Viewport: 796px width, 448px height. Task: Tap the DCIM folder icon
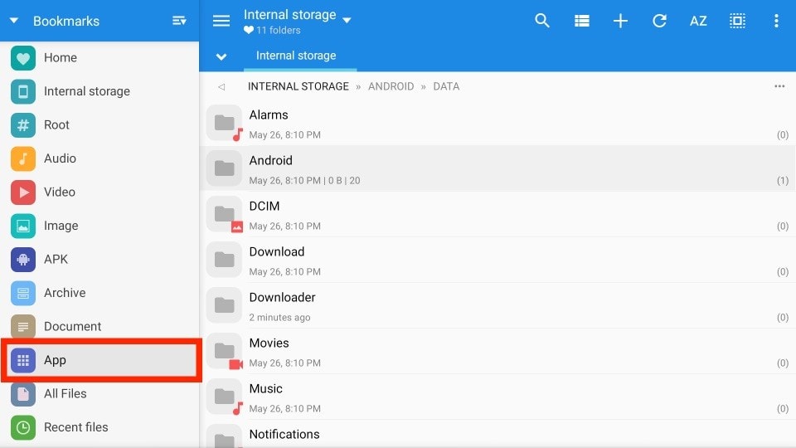(224, 214)
